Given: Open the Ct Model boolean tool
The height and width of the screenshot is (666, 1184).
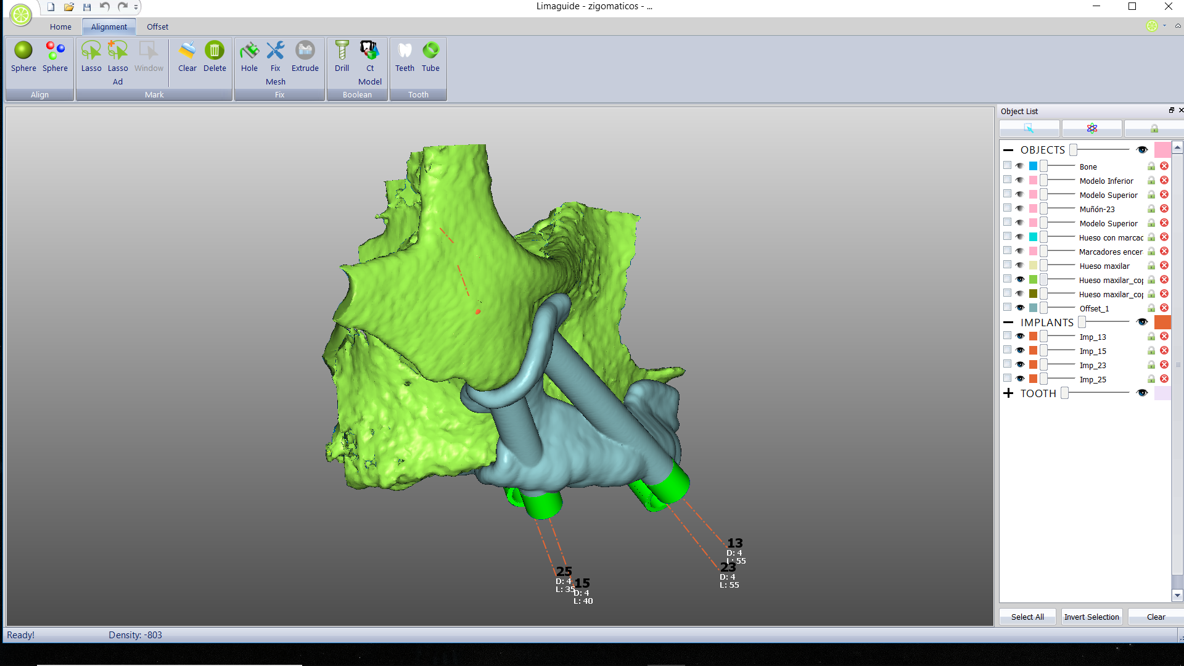Looking at the screenshot, I should (369, 52).
